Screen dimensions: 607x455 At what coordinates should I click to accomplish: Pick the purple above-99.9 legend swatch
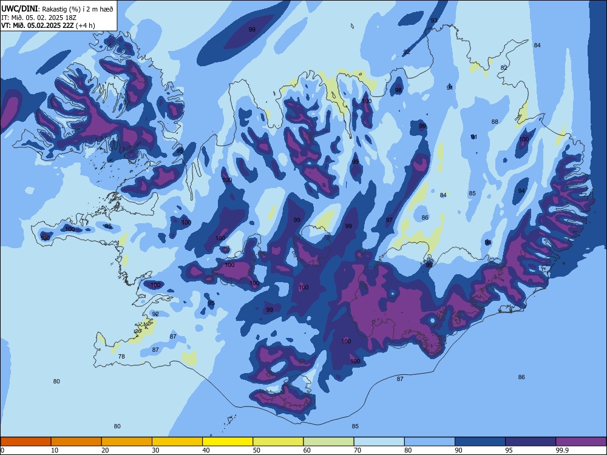(x=581, y=442)
